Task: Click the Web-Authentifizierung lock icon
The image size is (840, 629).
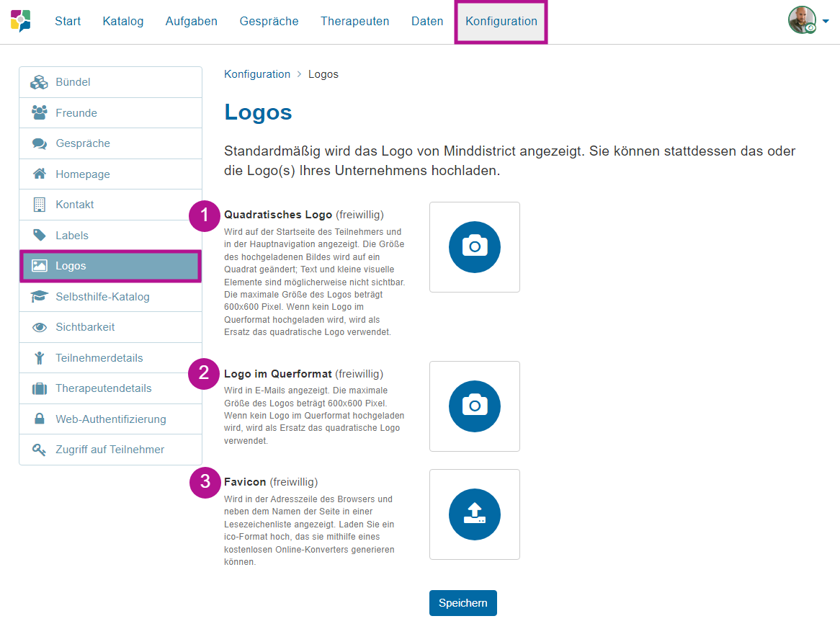Action: click(39, 419)
